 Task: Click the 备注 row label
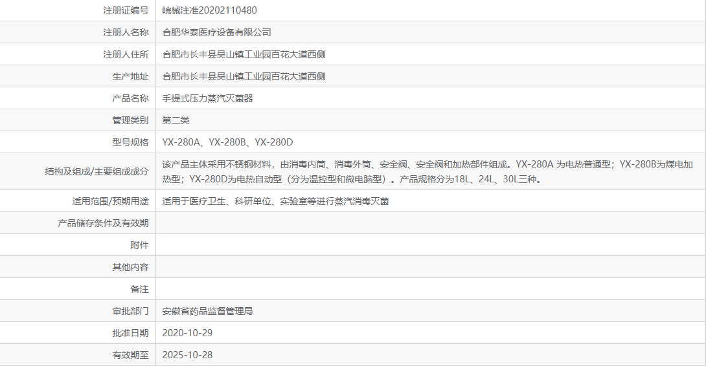[139, 289]
